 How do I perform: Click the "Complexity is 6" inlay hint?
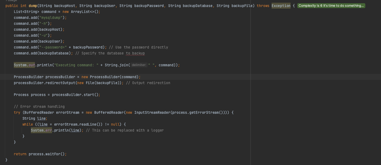[x=331, y=6]
